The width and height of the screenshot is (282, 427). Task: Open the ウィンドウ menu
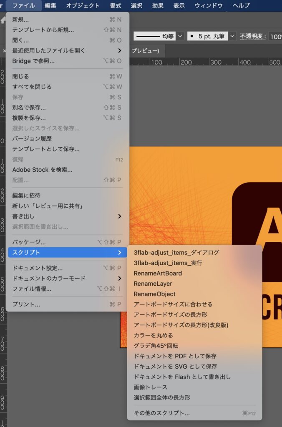[x=209, y=5]
